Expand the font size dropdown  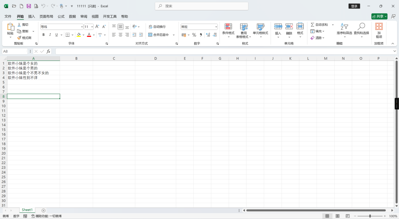pyautogui.click(x=92, y=27)
